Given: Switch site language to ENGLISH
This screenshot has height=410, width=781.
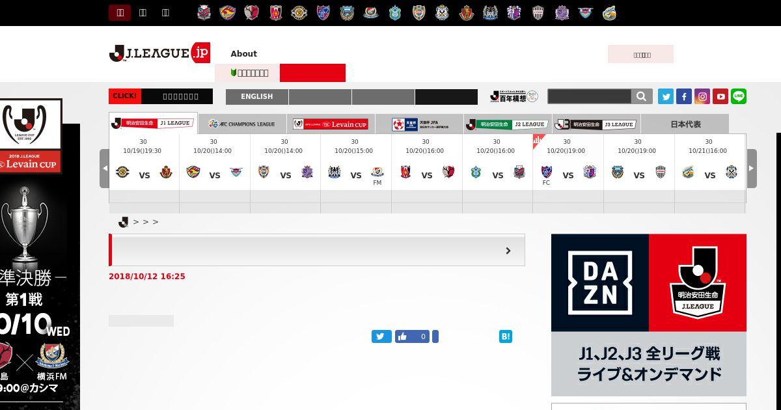Looking at the screenshot, I should coord(257,96).
